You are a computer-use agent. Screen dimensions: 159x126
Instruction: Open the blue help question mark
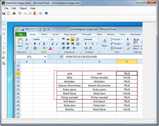coord(46,13)
